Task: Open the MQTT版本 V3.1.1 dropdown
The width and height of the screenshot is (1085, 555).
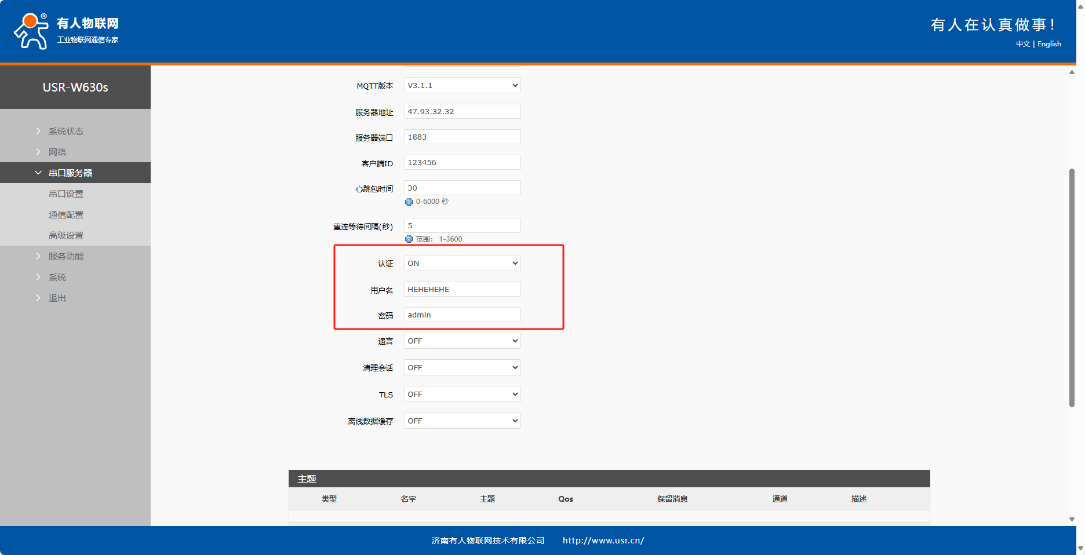Action: [462, 86]
